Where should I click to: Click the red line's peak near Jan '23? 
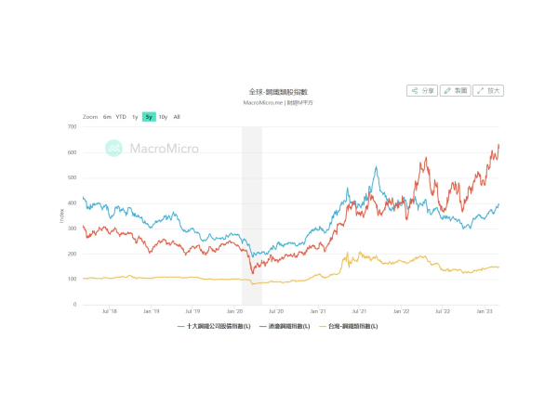[498, 145]
